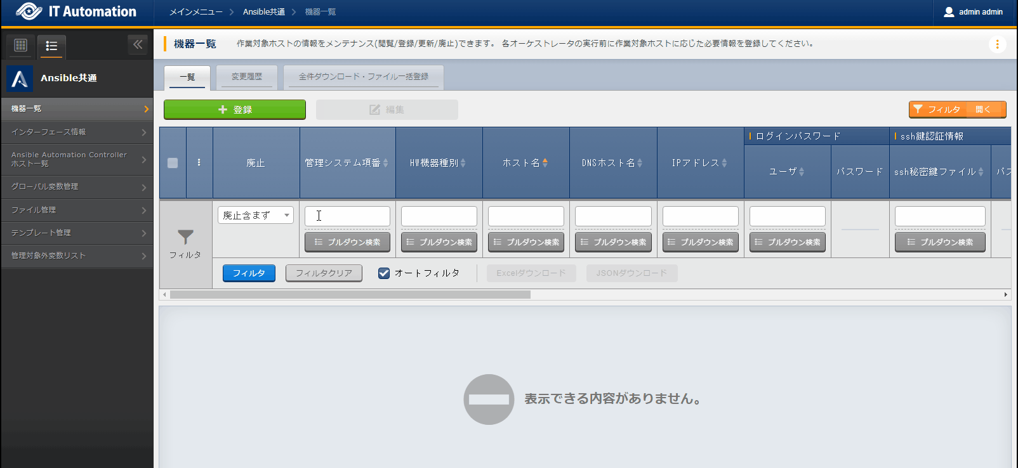This screenshot has height=468, width=1018.
Task: Switch sidebar to list menu view
Action: pyautogui.click(x=51, y=46)
